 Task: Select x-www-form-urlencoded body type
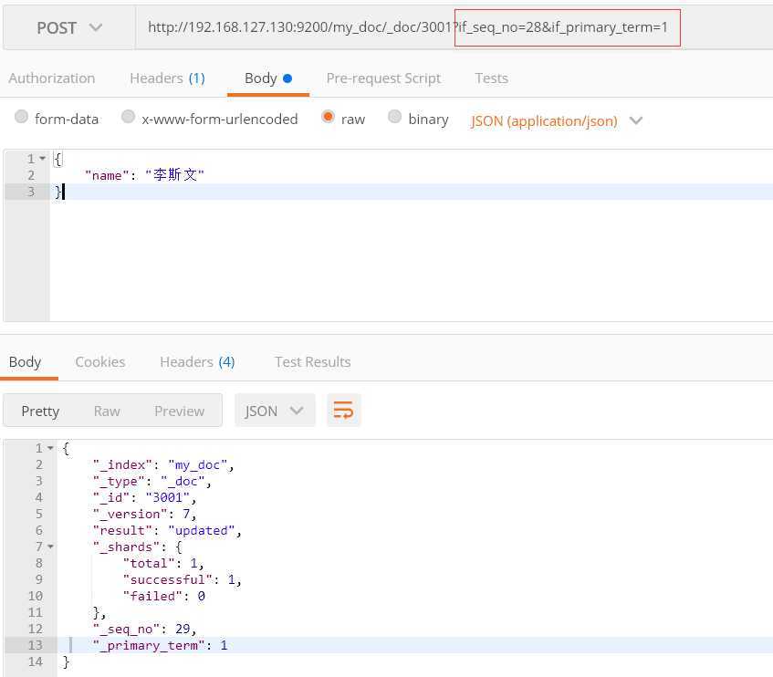[129, 118]
